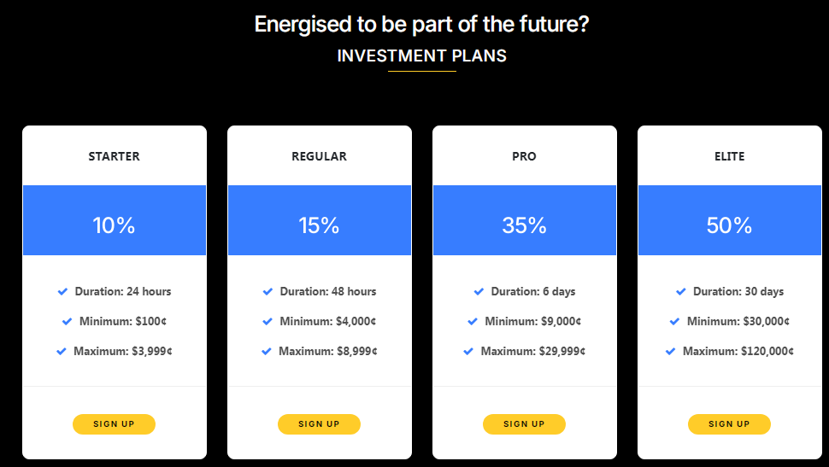Sign up for the Starter plan

tap(115, 424)
